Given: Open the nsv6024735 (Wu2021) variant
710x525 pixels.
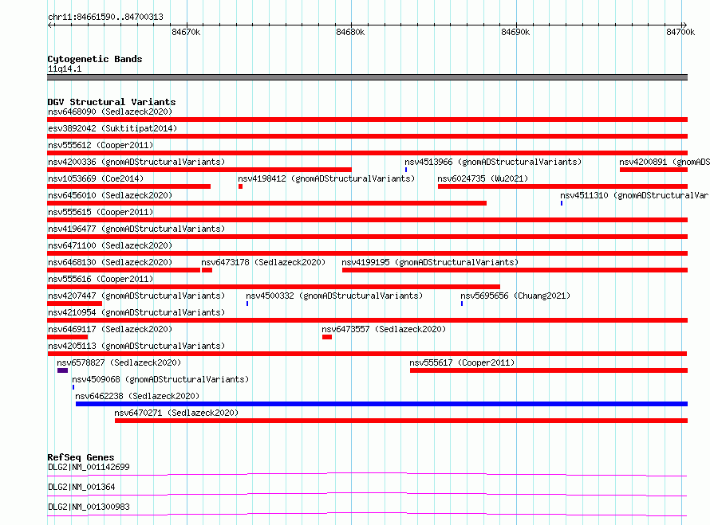Looking at the screenshot, I should click(x=483, y=178).
